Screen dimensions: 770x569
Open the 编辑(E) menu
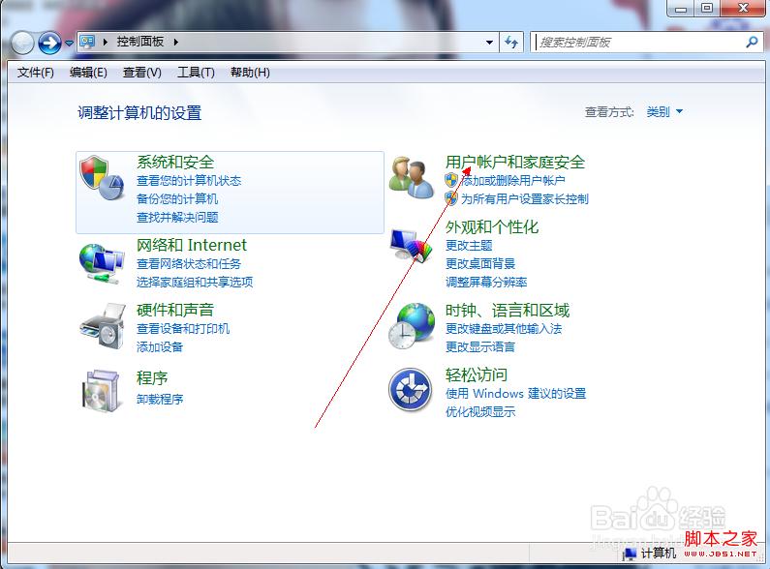click(x=88, y=73)
